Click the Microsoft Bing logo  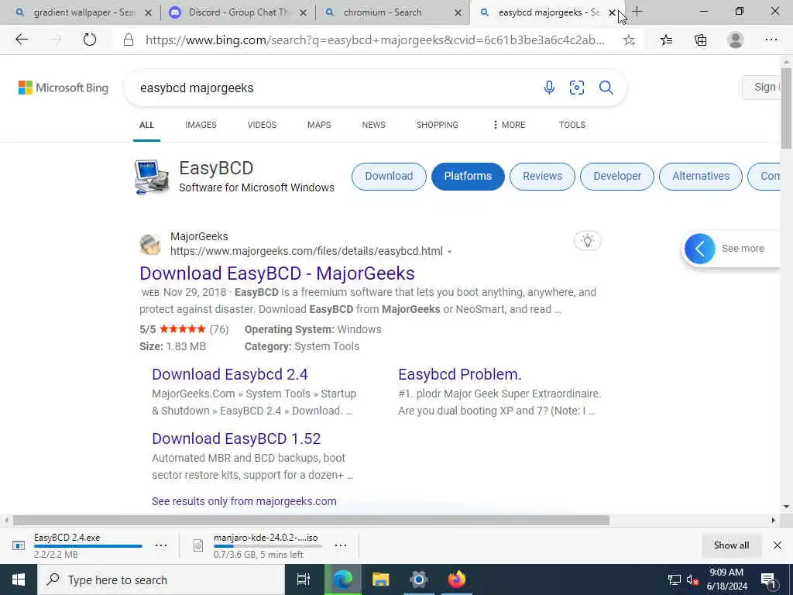tap(64, 88)
